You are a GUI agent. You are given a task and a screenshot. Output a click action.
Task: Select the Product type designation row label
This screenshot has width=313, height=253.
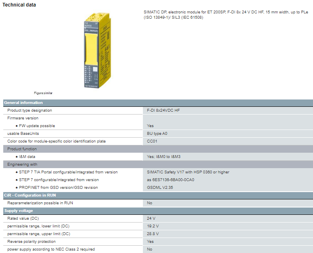[x=30, y=110]
